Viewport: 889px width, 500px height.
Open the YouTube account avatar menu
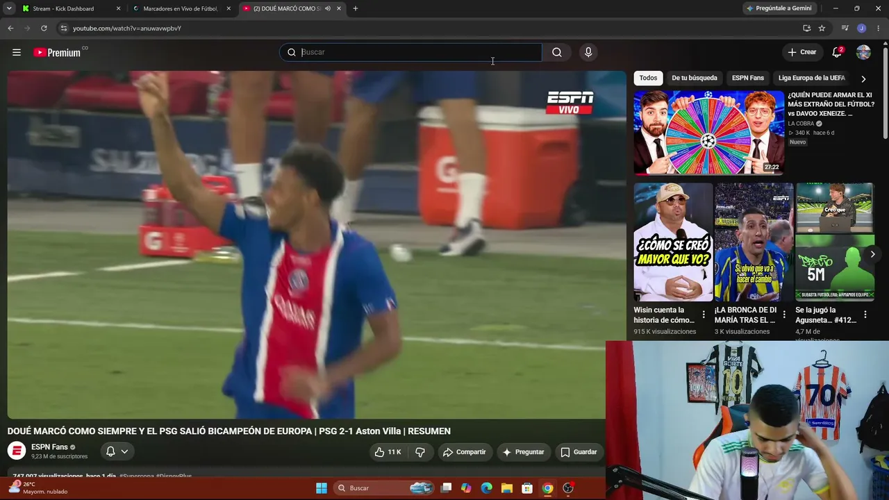coord(863,52)
